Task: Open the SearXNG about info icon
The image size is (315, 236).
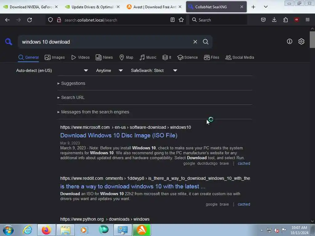Action: [289, 41]
